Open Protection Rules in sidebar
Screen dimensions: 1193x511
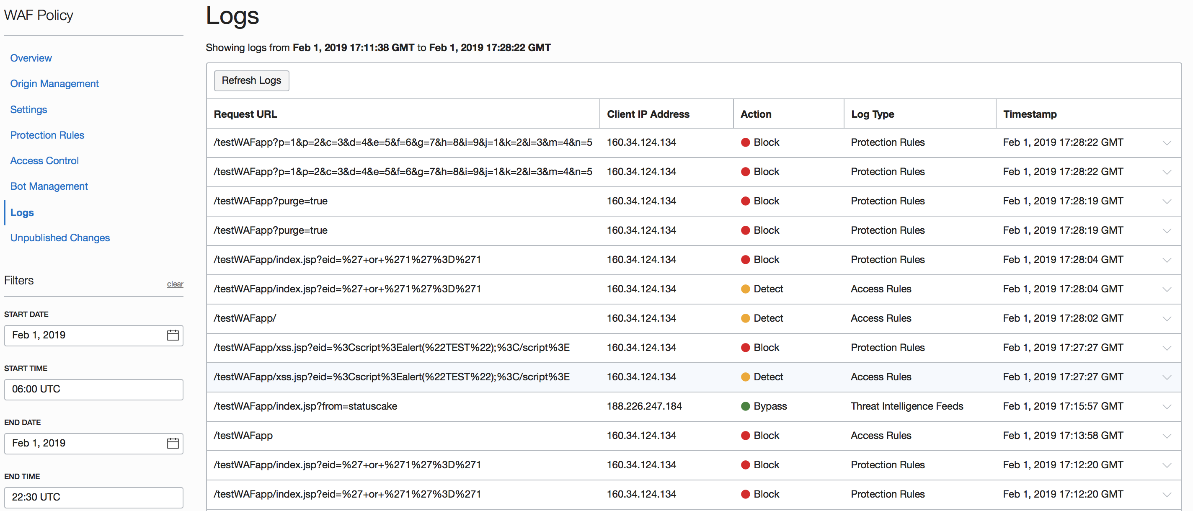click(x=47, y=135)
